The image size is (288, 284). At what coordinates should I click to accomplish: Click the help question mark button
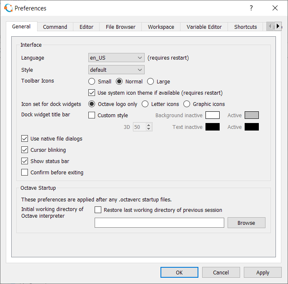tap(251, 8)
